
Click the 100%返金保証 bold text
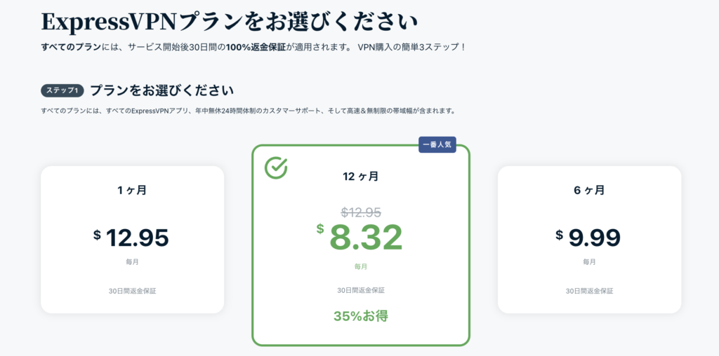(253, 47)
